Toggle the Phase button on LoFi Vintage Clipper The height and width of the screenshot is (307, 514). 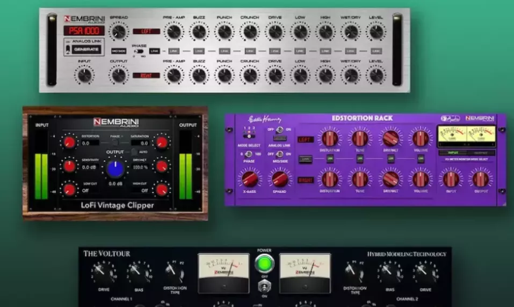pyautogui.click(x=115, y=143)
